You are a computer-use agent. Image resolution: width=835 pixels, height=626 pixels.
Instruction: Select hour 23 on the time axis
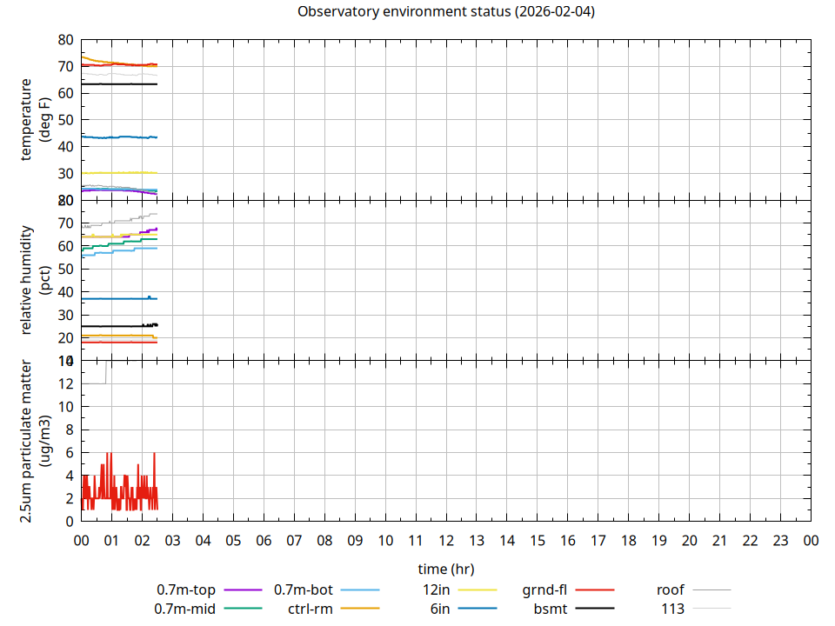pyautogui.click(x=780, y=541)
